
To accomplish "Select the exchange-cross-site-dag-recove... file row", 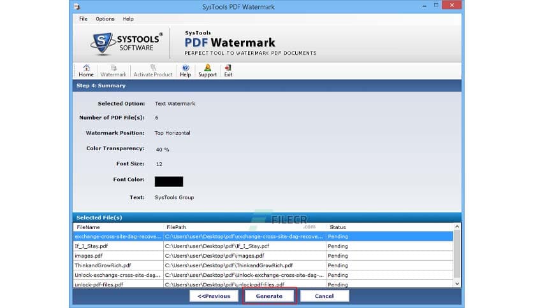I will [263, 237].
